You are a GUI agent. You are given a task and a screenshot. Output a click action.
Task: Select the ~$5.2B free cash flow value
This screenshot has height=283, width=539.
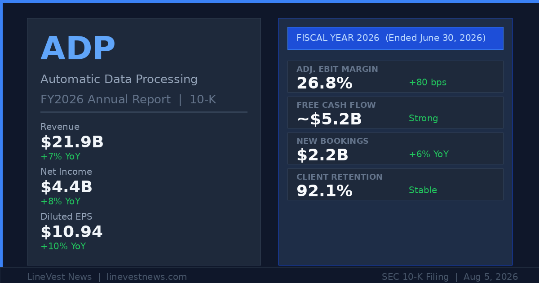pos(329,119)
